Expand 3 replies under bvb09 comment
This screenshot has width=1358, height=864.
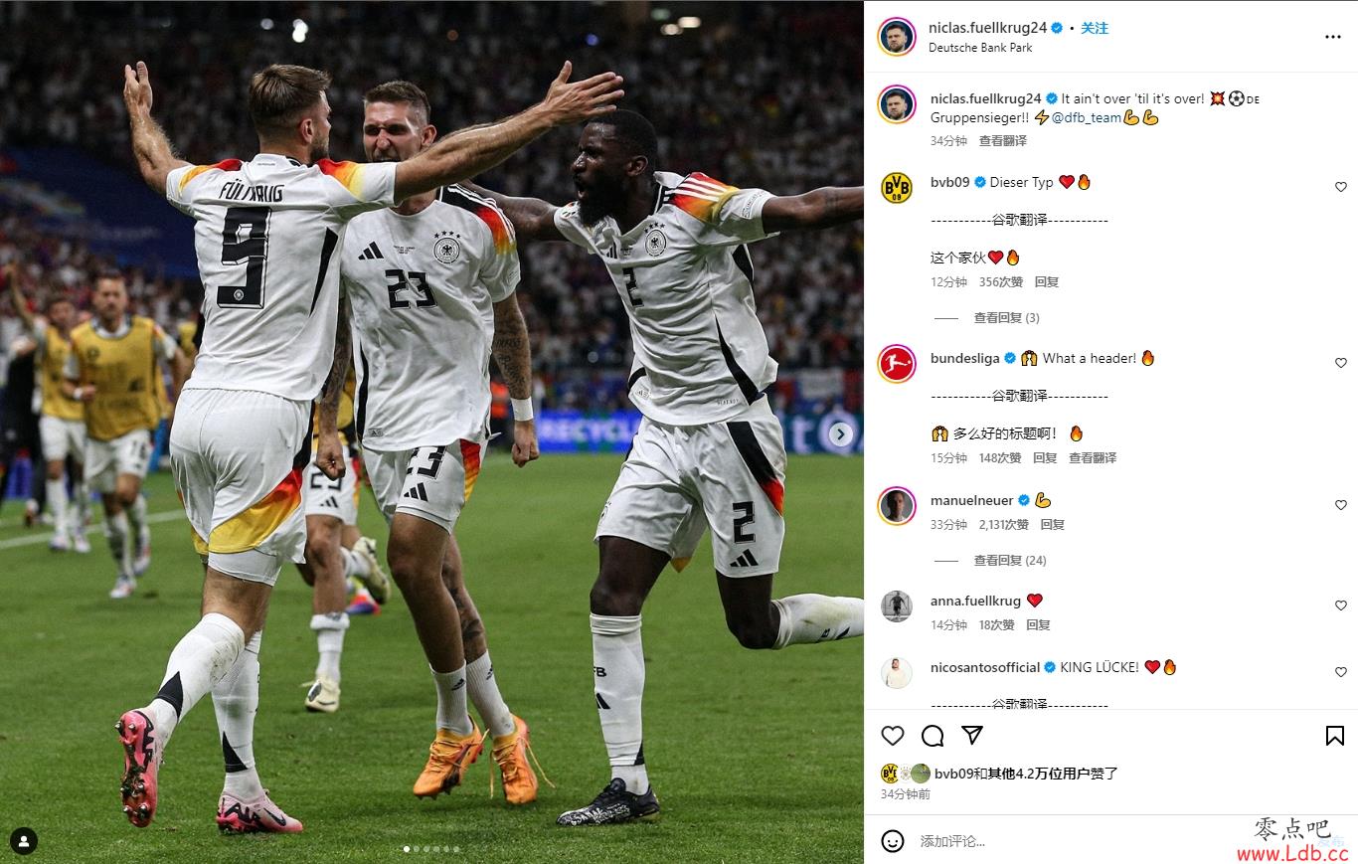[1006, 318]
